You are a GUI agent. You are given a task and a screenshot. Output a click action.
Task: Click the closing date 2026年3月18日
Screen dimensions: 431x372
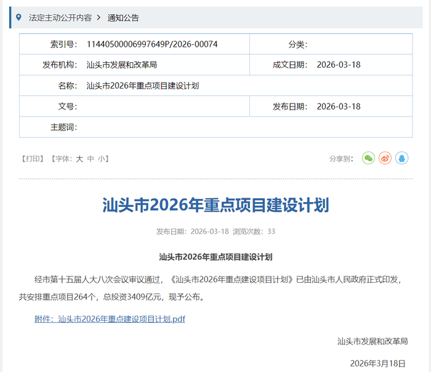click(377, 363)
